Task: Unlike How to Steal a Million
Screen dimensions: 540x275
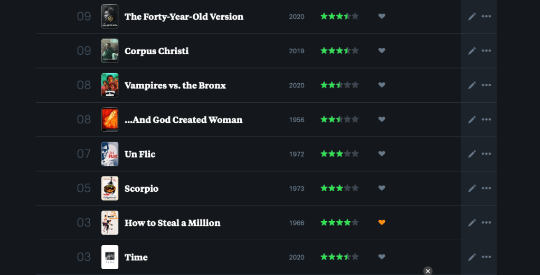Action: (382, 222)
